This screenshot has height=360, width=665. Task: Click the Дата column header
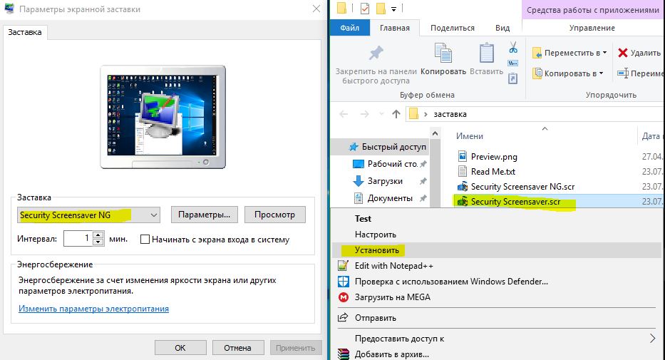[651, 135]
